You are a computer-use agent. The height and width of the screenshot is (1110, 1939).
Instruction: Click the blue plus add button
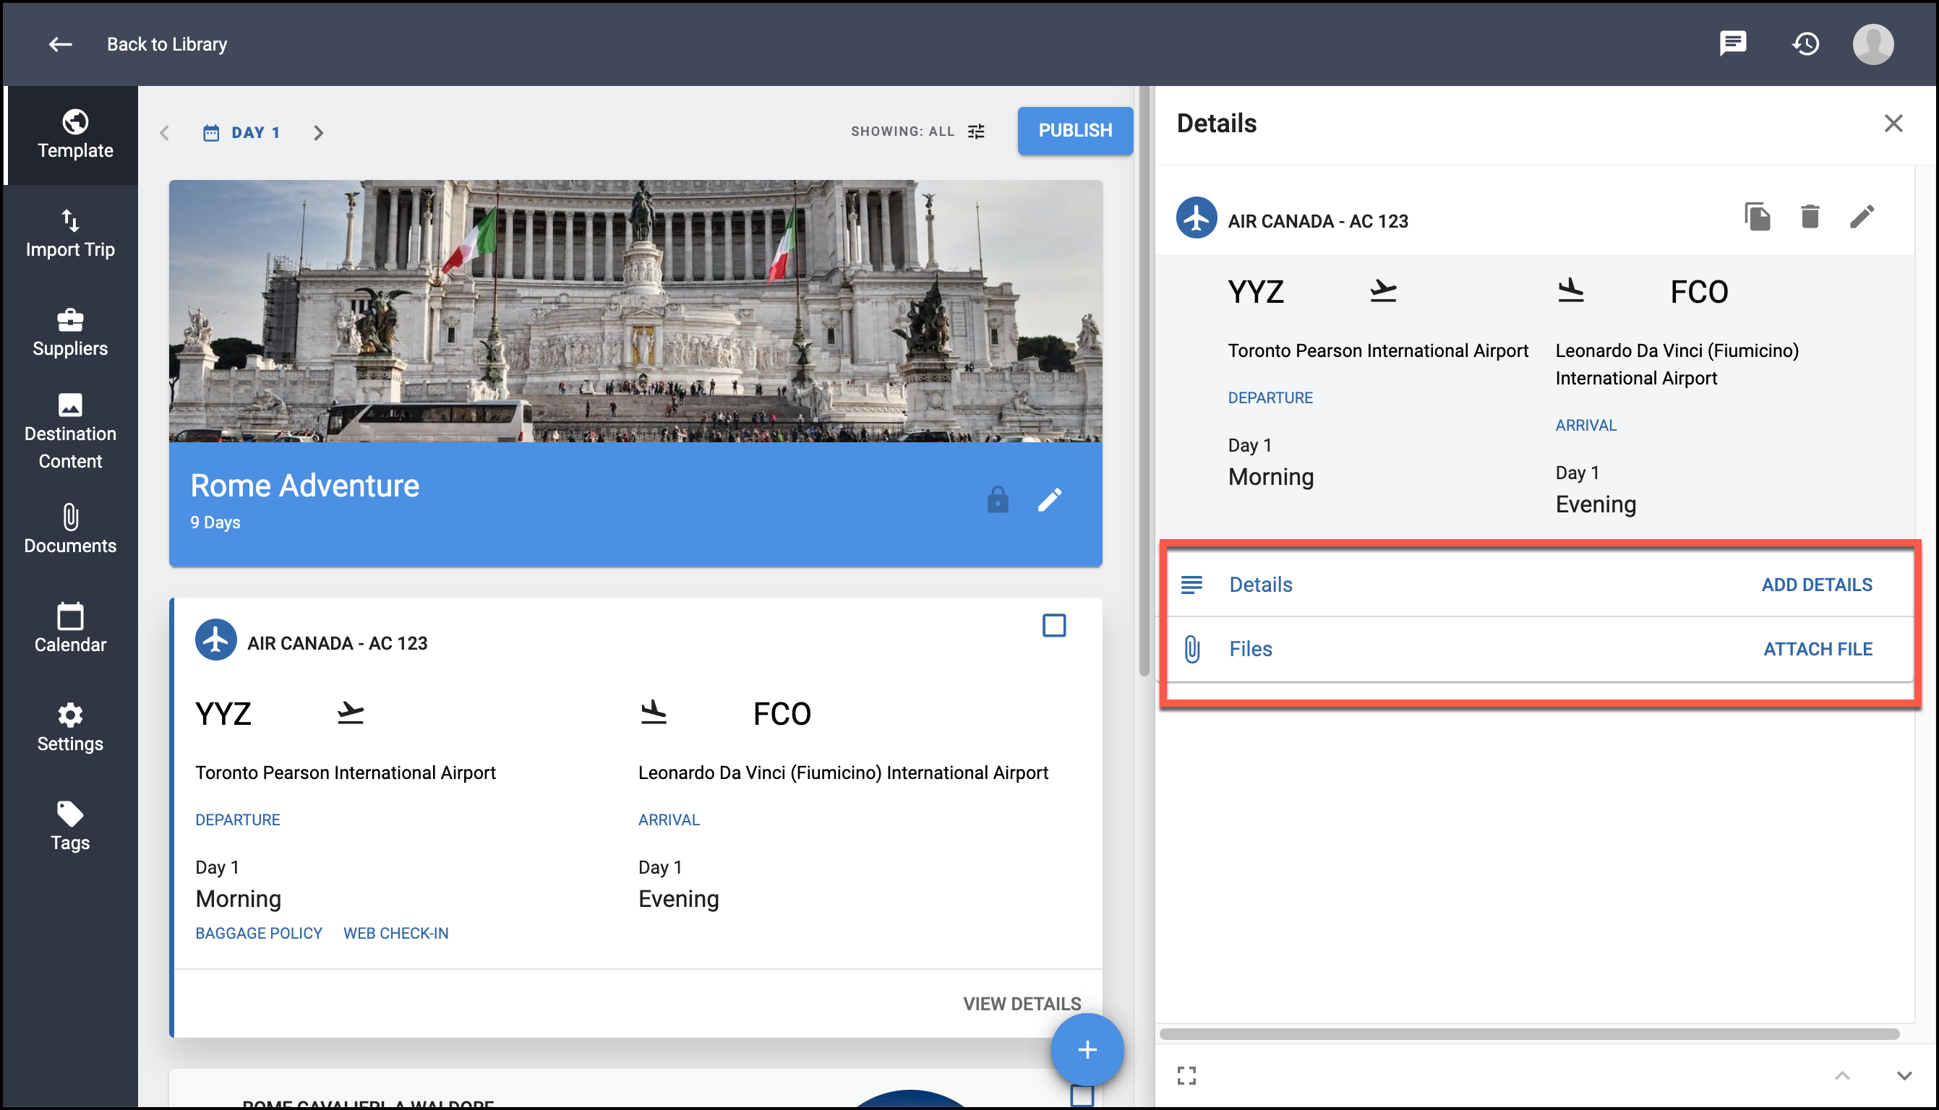(x=1087, y=1050)
